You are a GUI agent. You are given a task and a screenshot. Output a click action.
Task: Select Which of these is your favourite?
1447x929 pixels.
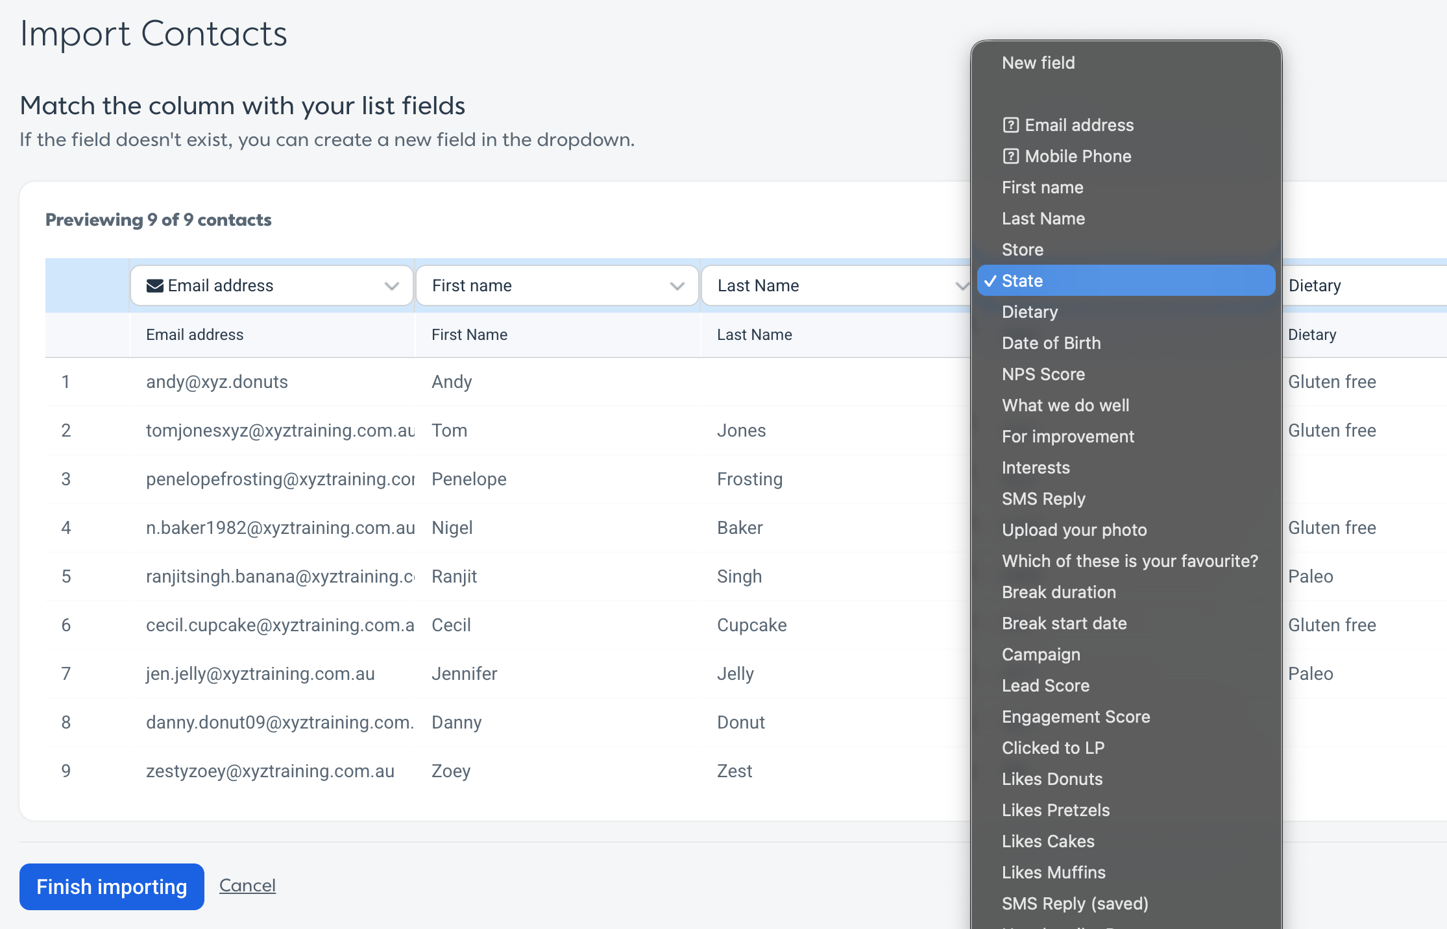pyautogui.click(x=1126, y=561)
